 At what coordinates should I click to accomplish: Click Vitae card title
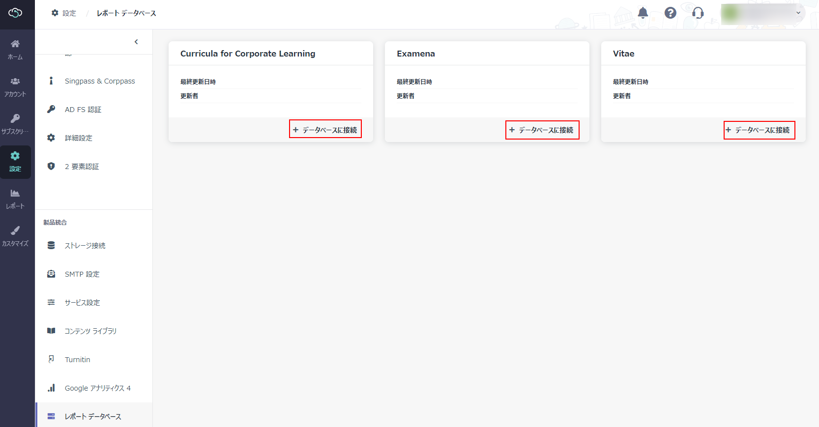pyautogui.click(x=623, y=54)
